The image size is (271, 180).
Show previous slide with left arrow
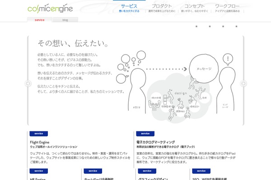tap(28, 84)
